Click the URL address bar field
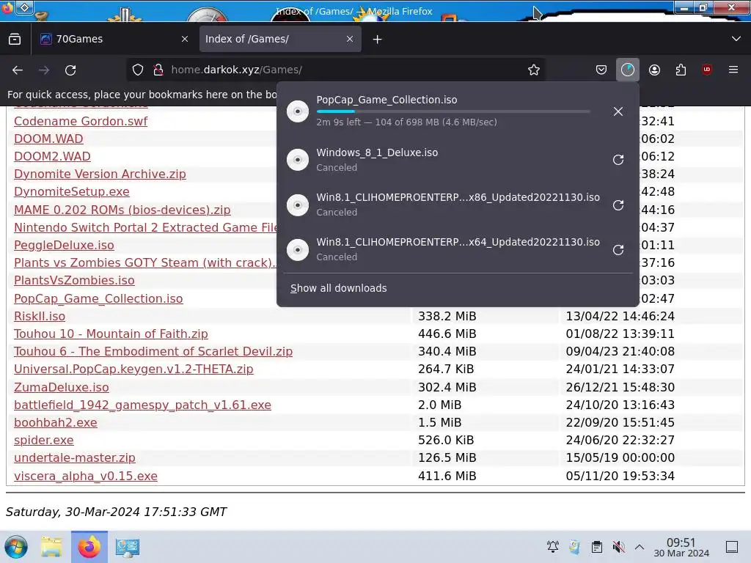The height and width of the screenshot is (563, 751). [x=335, y=70]
